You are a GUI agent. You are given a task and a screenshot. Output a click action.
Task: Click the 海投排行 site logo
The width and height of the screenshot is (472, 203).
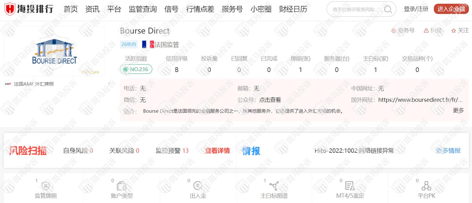29,9
